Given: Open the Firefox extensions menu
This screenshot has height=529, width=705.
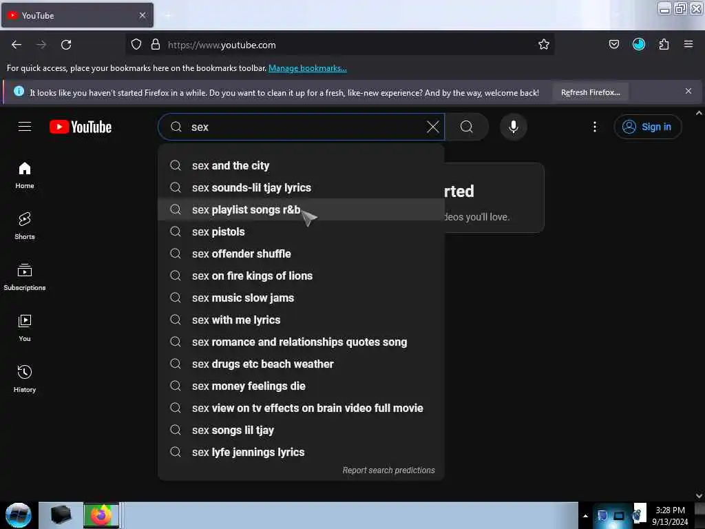Looking at the screenshot, I should [x=664, y=45].
